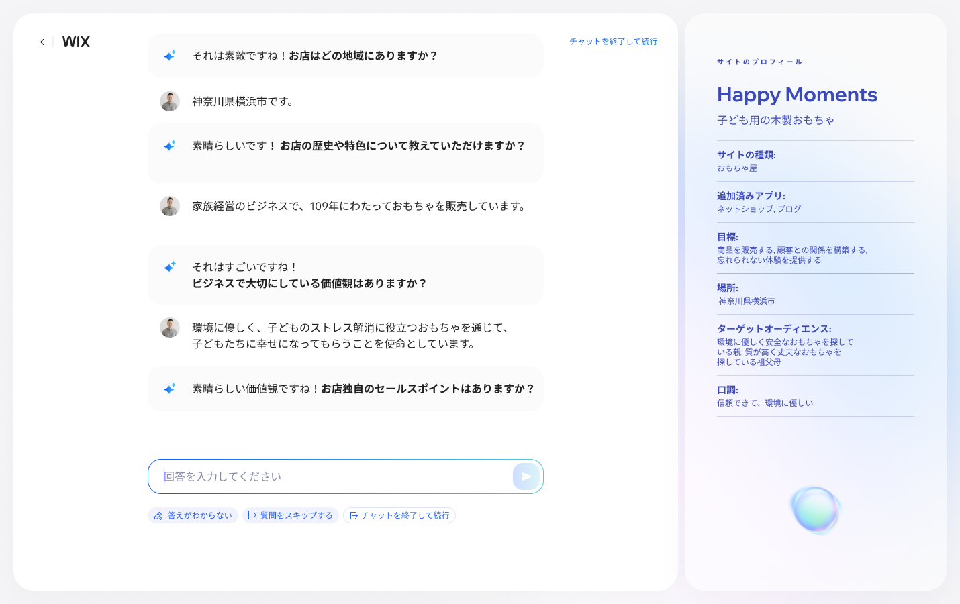Viewport: 960px width, 604px height.
Task: Open チャットを終了して続行 link at top right
Action: pyautogui.click(x=613, y=41)
